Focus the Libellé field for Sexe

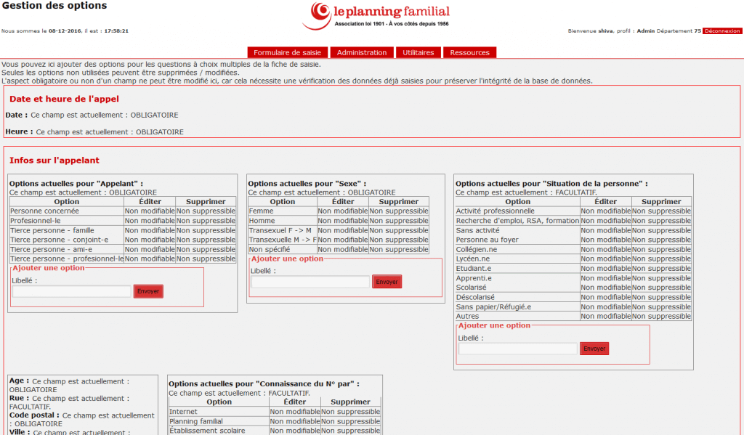(310, 282)
